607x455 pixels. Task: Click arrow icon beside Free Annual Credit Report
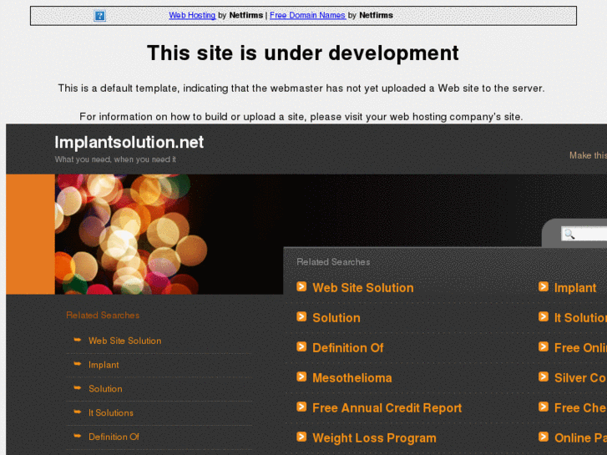301,407
